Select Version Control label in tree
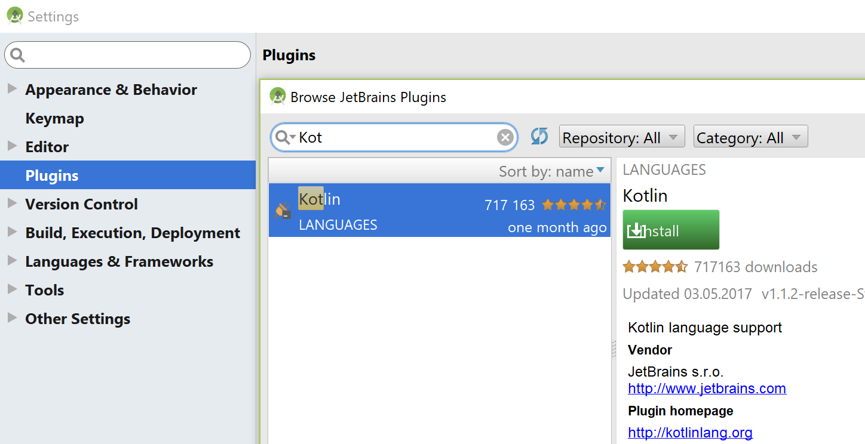Image resolution: width=865 pixels, height=444 pixels. [81, 204]
